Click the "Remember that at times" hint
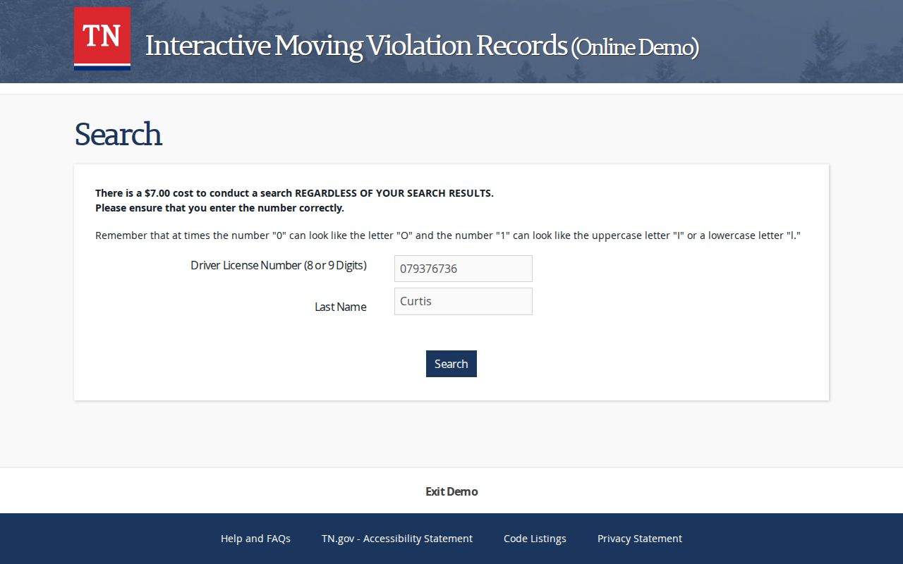903x564 pixels. coord(448,235)
